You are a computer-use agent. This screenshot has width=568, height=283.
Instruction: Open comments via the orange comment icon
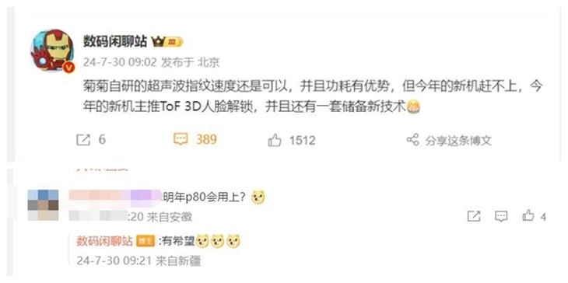[181, 139]
